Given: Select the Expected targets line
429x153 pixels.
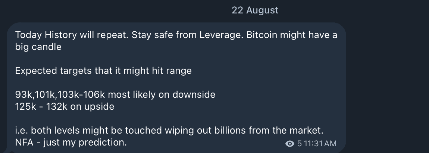Looking at the screenshot, I should click(103, 71).
